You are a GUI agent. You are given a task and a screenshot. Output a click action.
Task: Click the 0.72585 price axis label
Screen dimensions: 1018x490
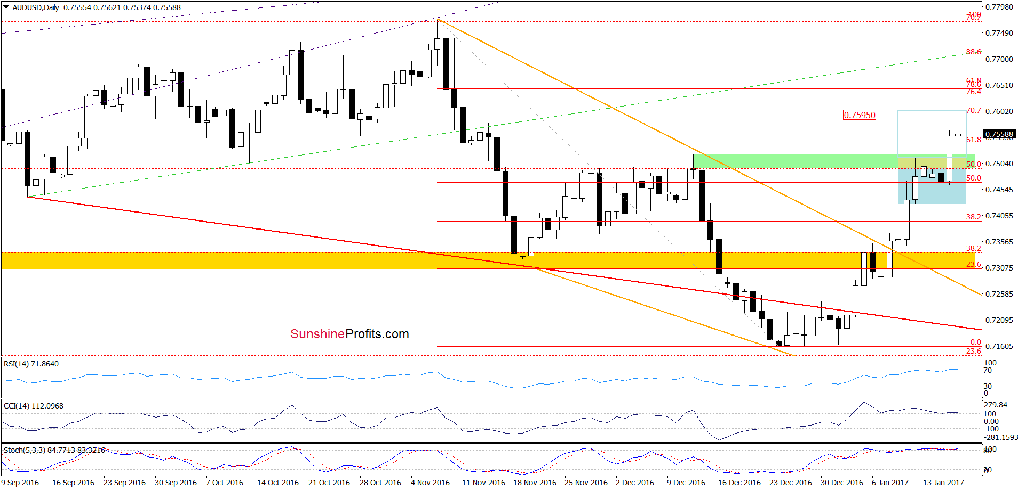click(999, 294)
